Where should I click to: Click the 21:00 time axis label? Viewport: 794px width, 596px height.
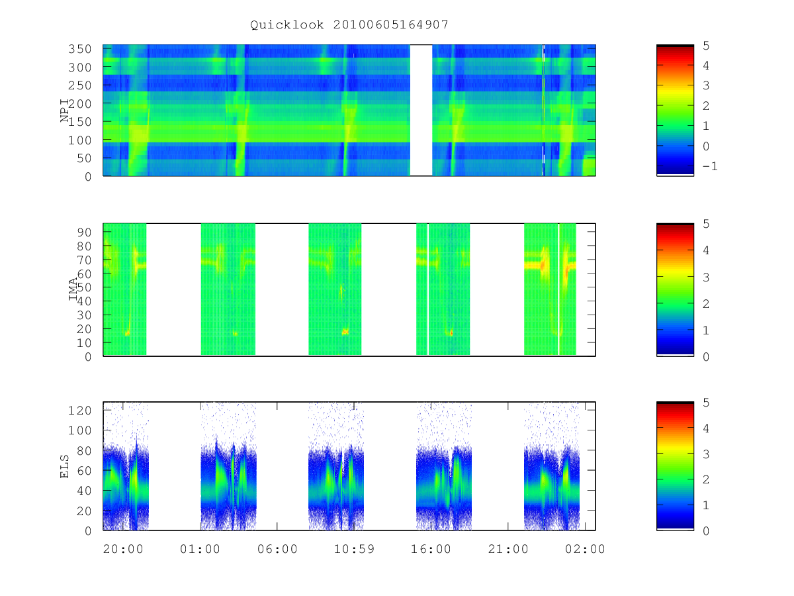coord(507,549)
